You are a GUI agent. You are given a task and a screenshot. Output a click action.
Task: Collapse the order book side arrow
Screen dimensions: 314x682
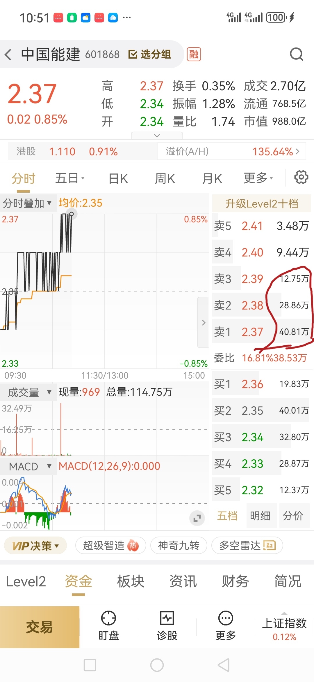point(204,322)
